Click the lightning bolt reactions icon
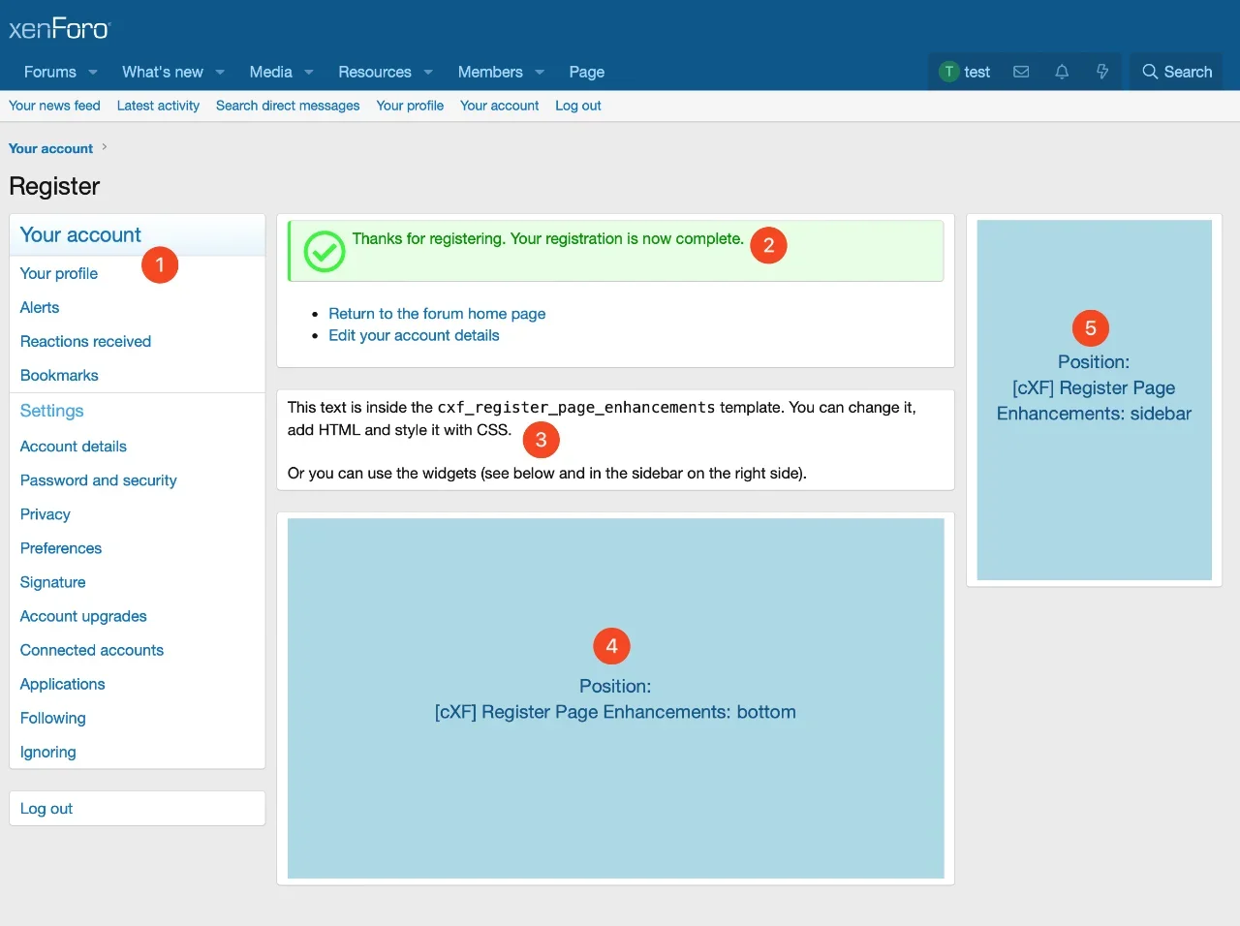The height and width of the screenshot is (926, 1240). tap(1102, 71)
